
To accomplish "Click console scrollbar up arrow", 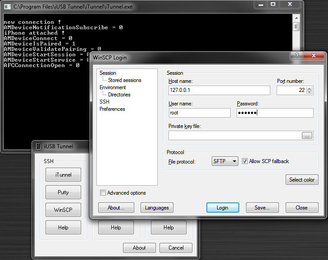I will pyautogui.click(x=296, y=18).
